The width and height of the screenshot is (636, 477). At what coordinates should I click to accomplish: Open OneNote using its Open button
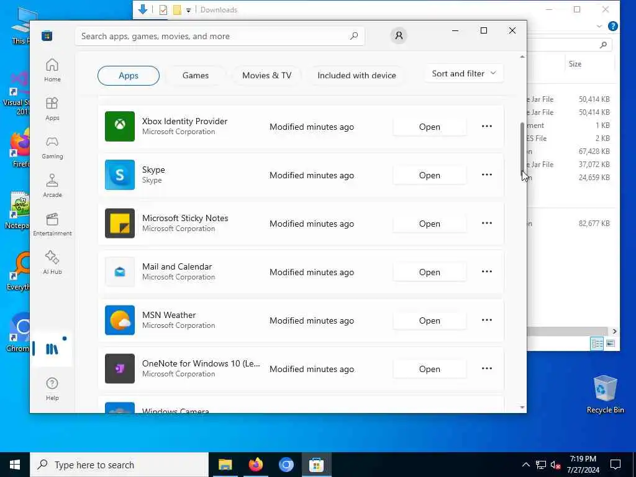click(430, 369)
